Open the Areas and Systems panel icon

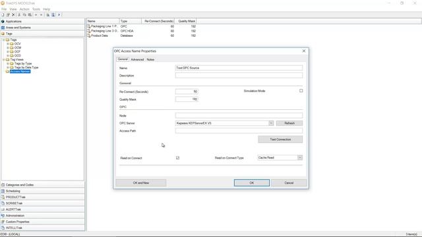click(x=3, y=28)
